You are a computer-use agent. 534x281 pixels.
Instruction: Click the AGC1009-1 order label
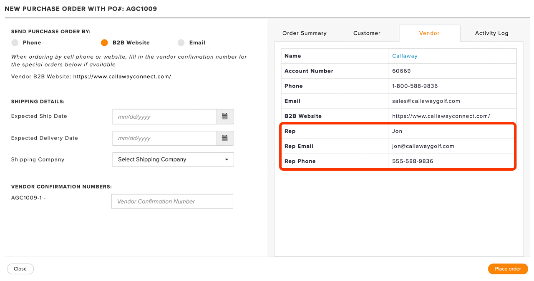point(28,198)
